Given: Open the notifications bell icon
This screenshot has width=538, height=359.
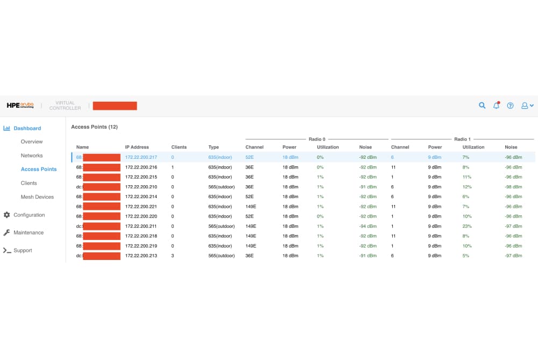Looking at the screenshot, I should click(496, 105).
